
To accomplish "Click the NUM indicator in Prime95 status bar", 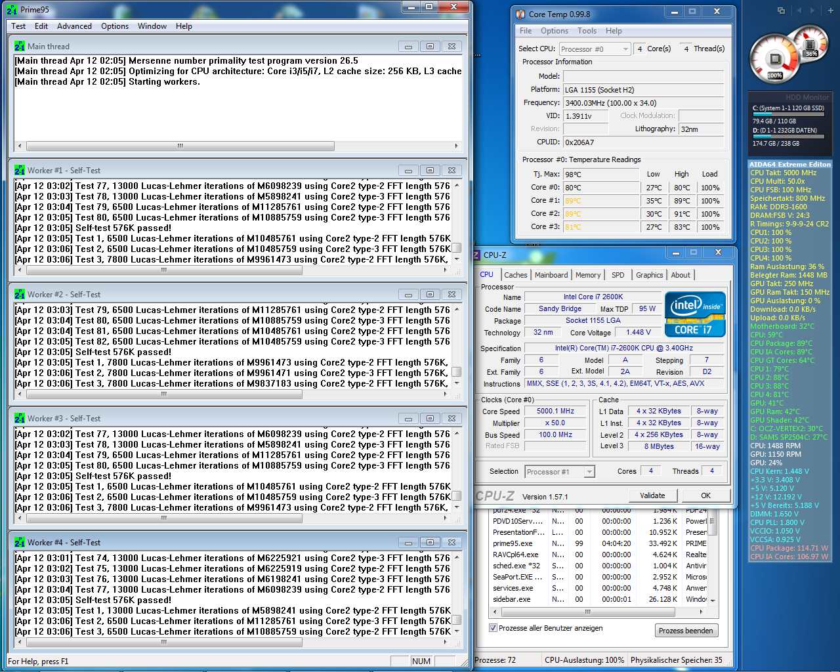I will [421, 661].
